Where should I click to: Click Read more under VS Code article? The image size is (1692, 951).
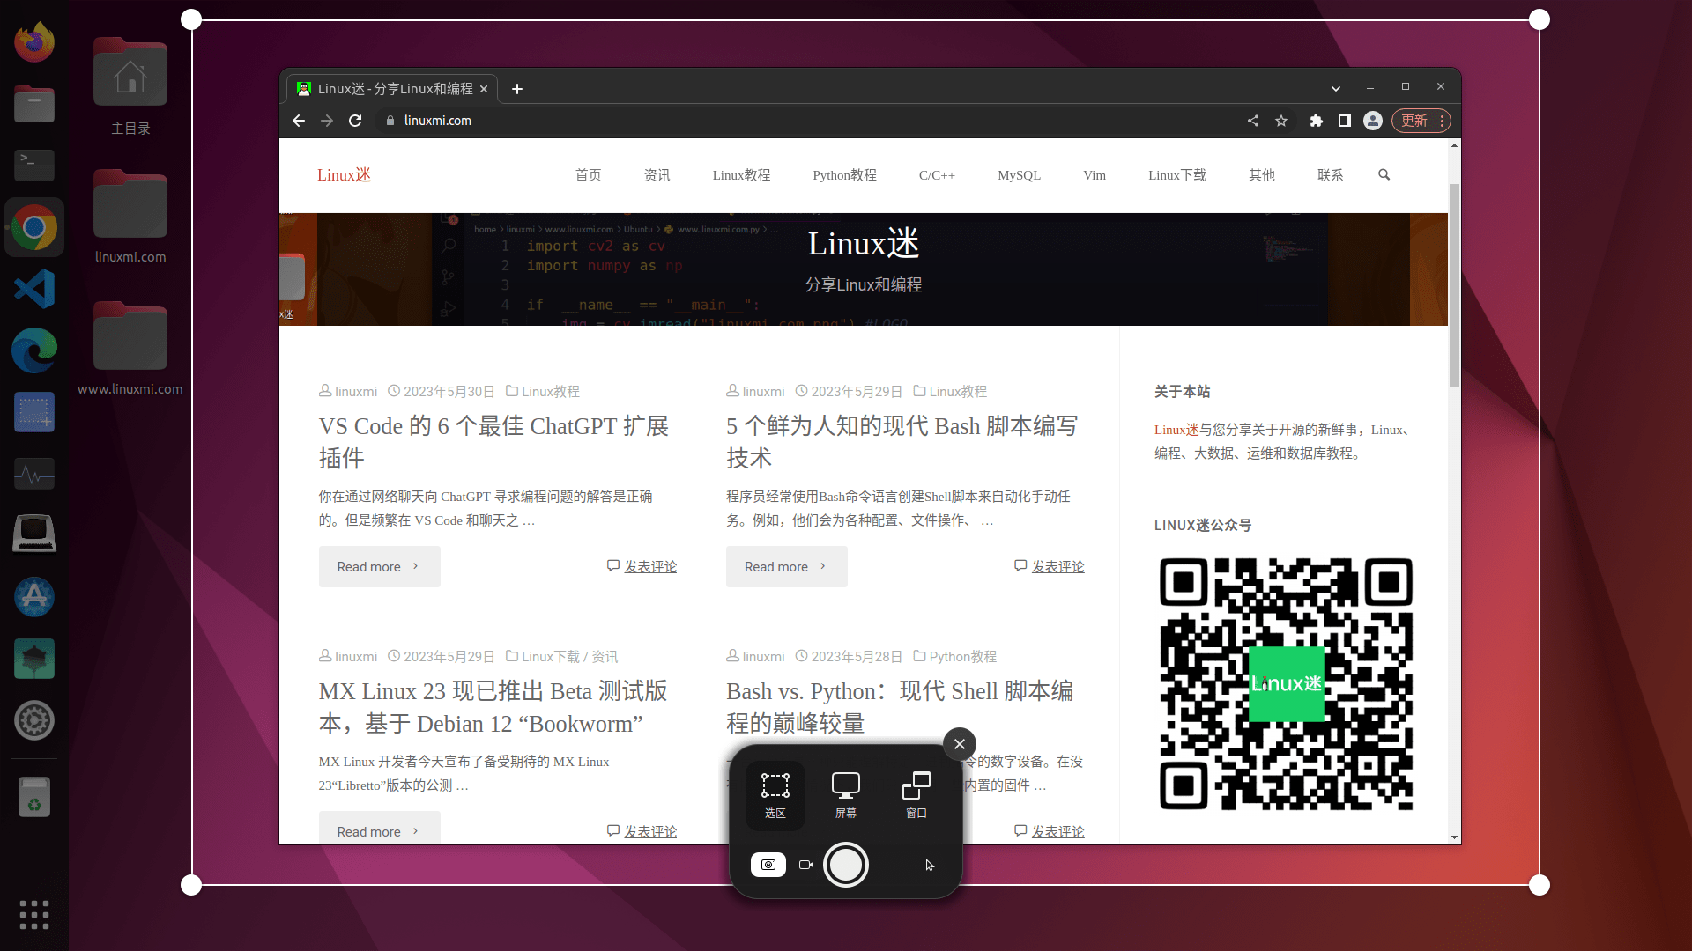click(379, 566)
